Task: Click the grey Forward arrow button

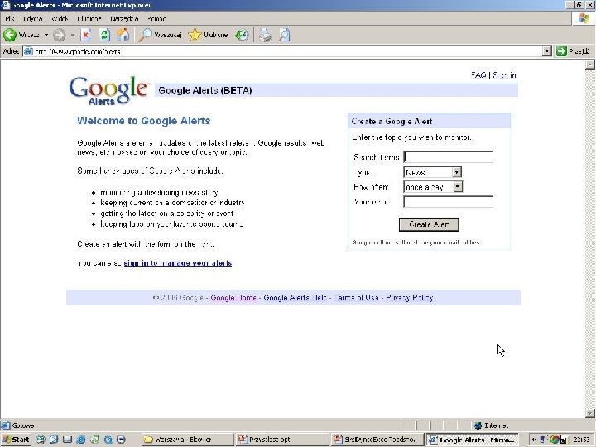Action: pyautogui.click(x=59, y=35)
